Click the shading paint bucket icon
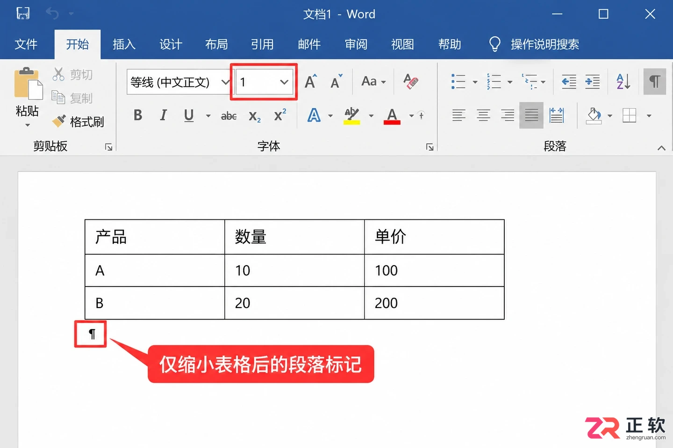 tap(594, 115)
